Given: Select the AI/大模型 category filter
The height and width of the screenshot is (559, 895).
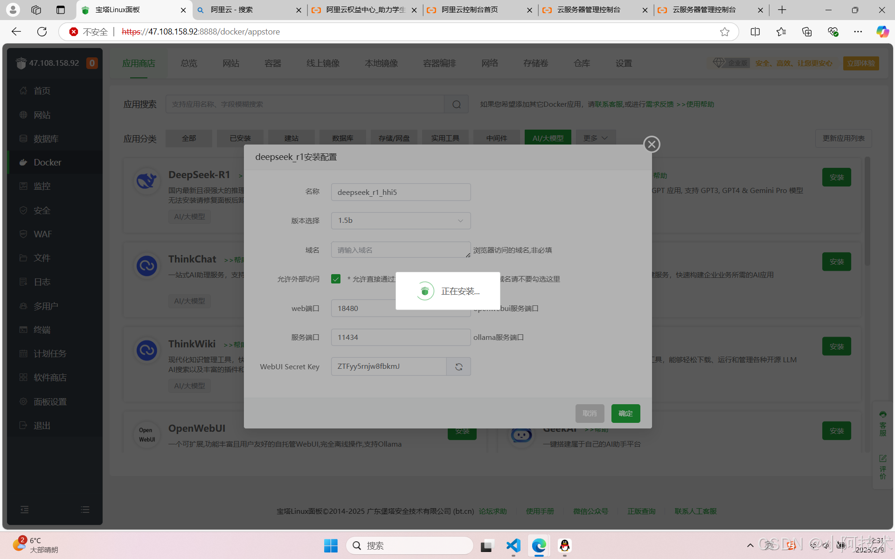Looking at the screenshot, I should click(548, 138).
